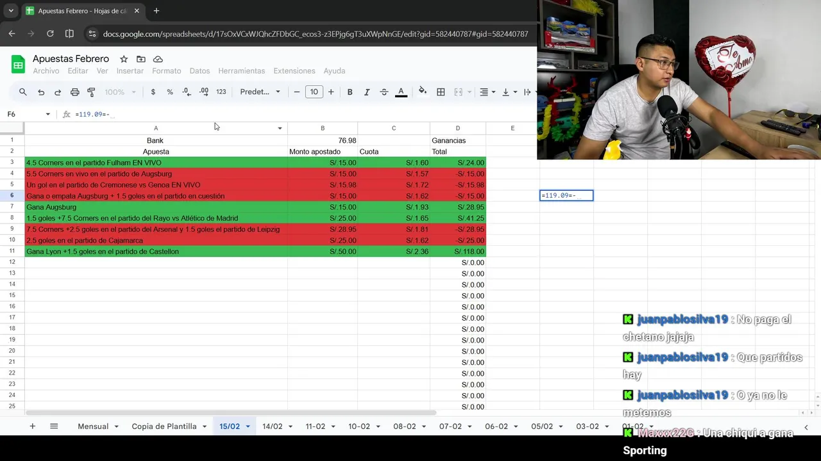Decrease decimal places
This screenshot has height=461, width=821.
click(x=187, y=92)
